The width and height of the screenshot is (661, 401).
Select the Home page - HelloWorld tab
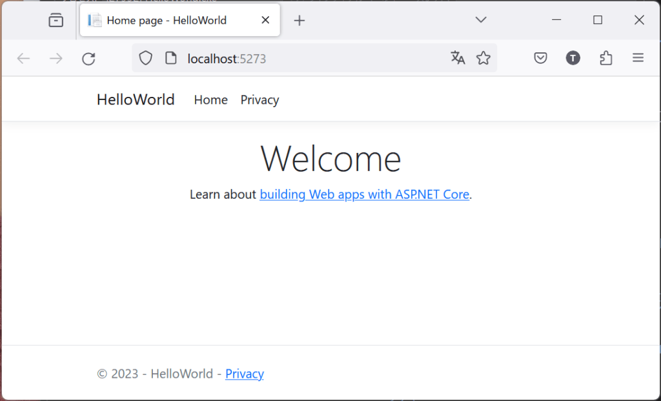pyautogui.click(x=167, y=21)
